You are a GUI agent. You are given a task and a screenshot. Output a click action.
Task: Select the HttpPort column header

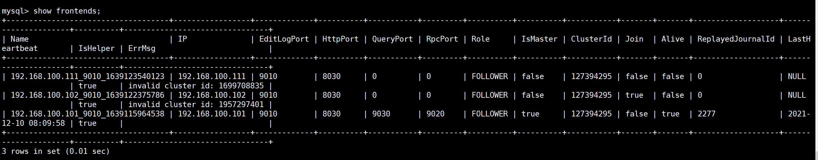click(x=340, y=39)
